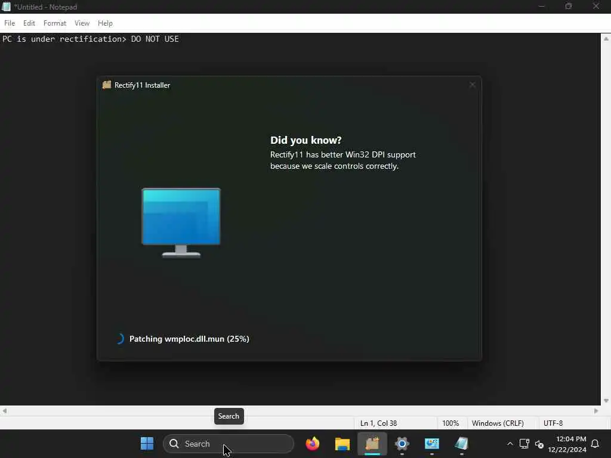Image resolution: width=611 pixels, height=458 pixels.
Task: Open the View menu in Notepad
Action: click(82, 23)
